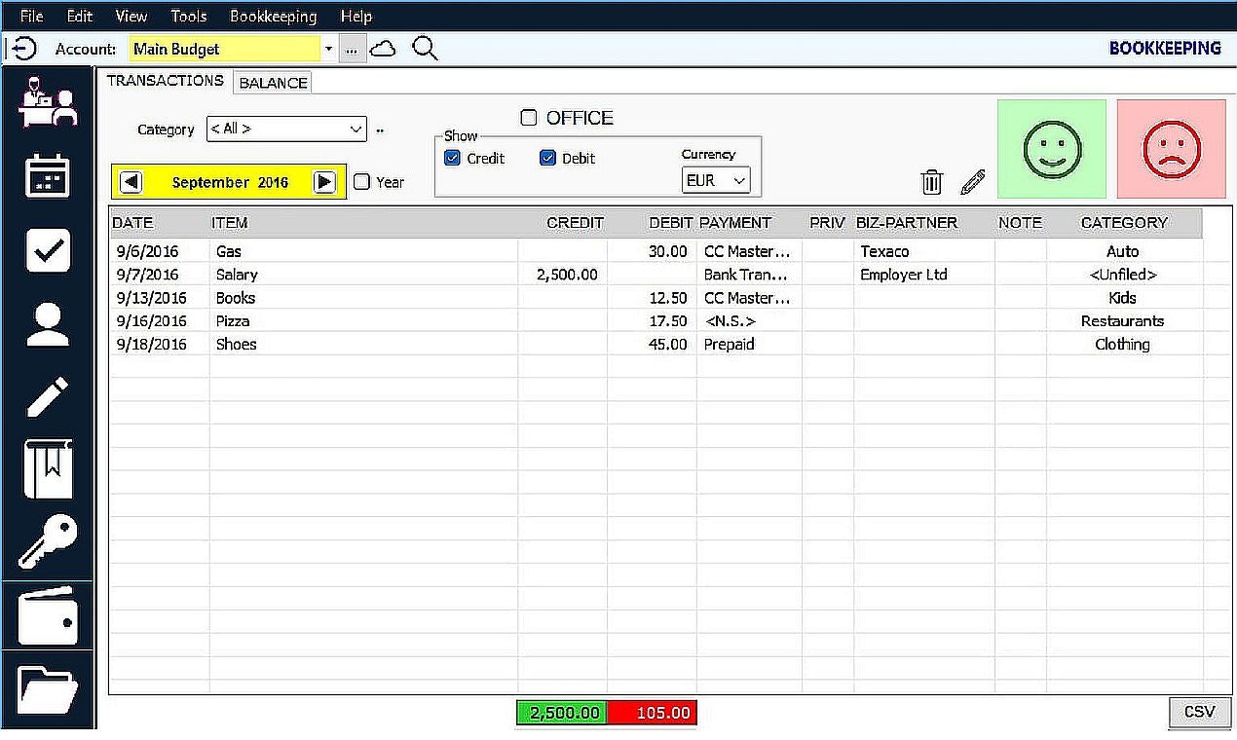1237x740 pixels.
Task: Select the Salary transaction row
Action: point(656,275)
